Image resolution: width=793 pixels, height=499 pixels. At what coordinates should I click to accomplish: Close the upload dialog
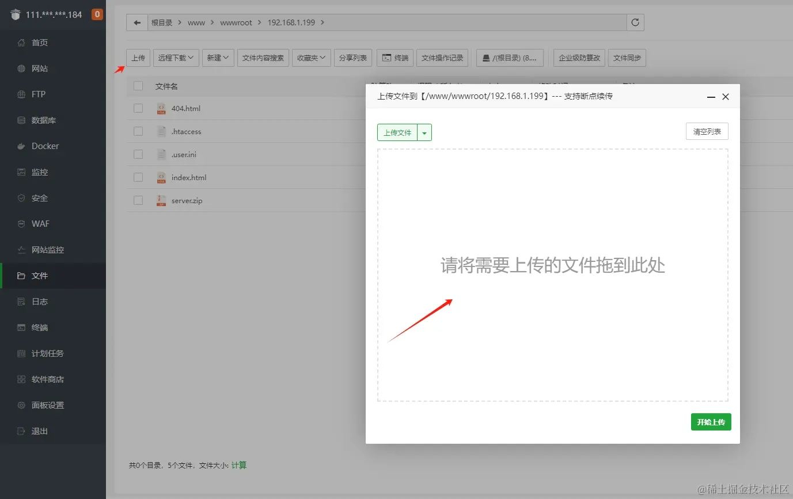pyautogui.click(x=726, y=97)
